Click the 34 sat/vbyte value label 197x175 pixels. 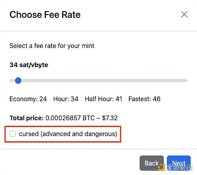click(29, 65)
